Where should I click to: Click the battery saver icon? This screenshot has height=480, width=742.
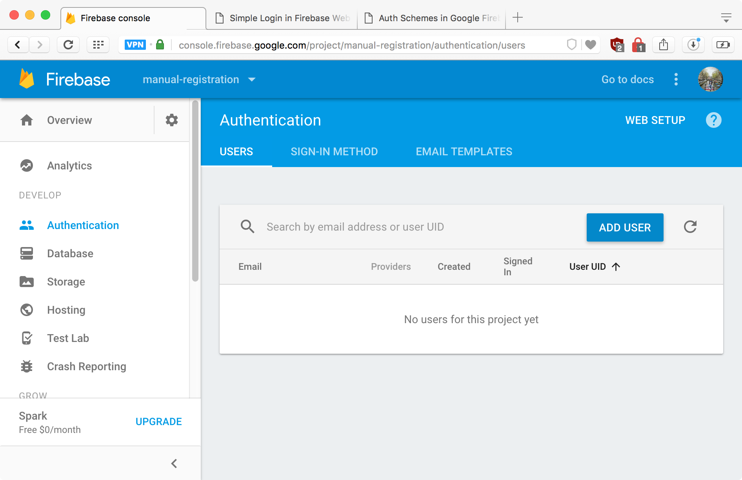pos(723,45)
